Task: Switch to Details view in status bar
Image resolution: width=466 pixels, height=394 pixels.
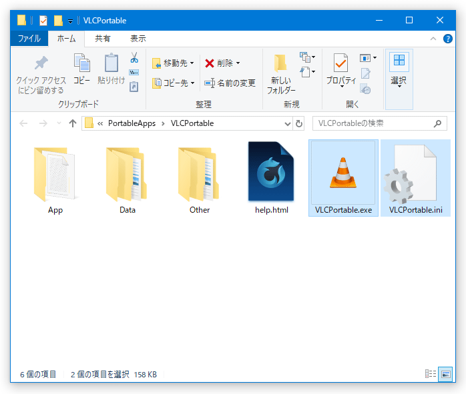Action: tap(431, 374)
